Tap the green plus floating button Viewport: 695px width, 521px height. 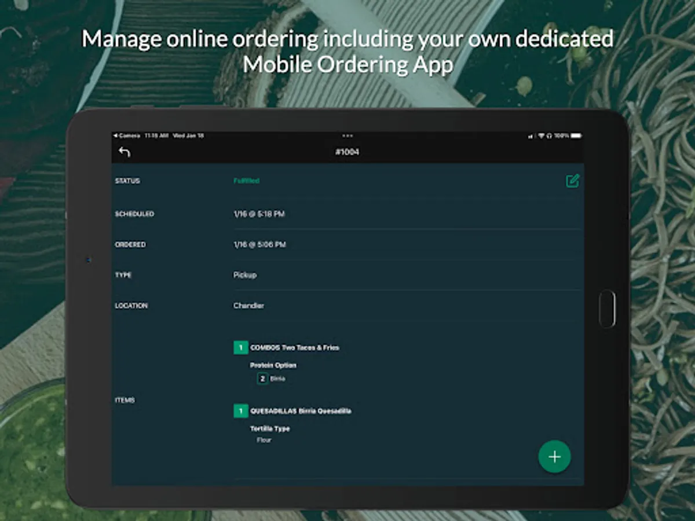554,457
